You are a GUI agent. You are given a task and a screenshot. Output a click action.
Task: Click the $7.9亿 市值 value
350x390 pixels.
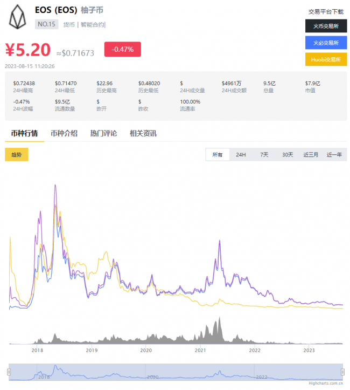click(x=312, y=83)
